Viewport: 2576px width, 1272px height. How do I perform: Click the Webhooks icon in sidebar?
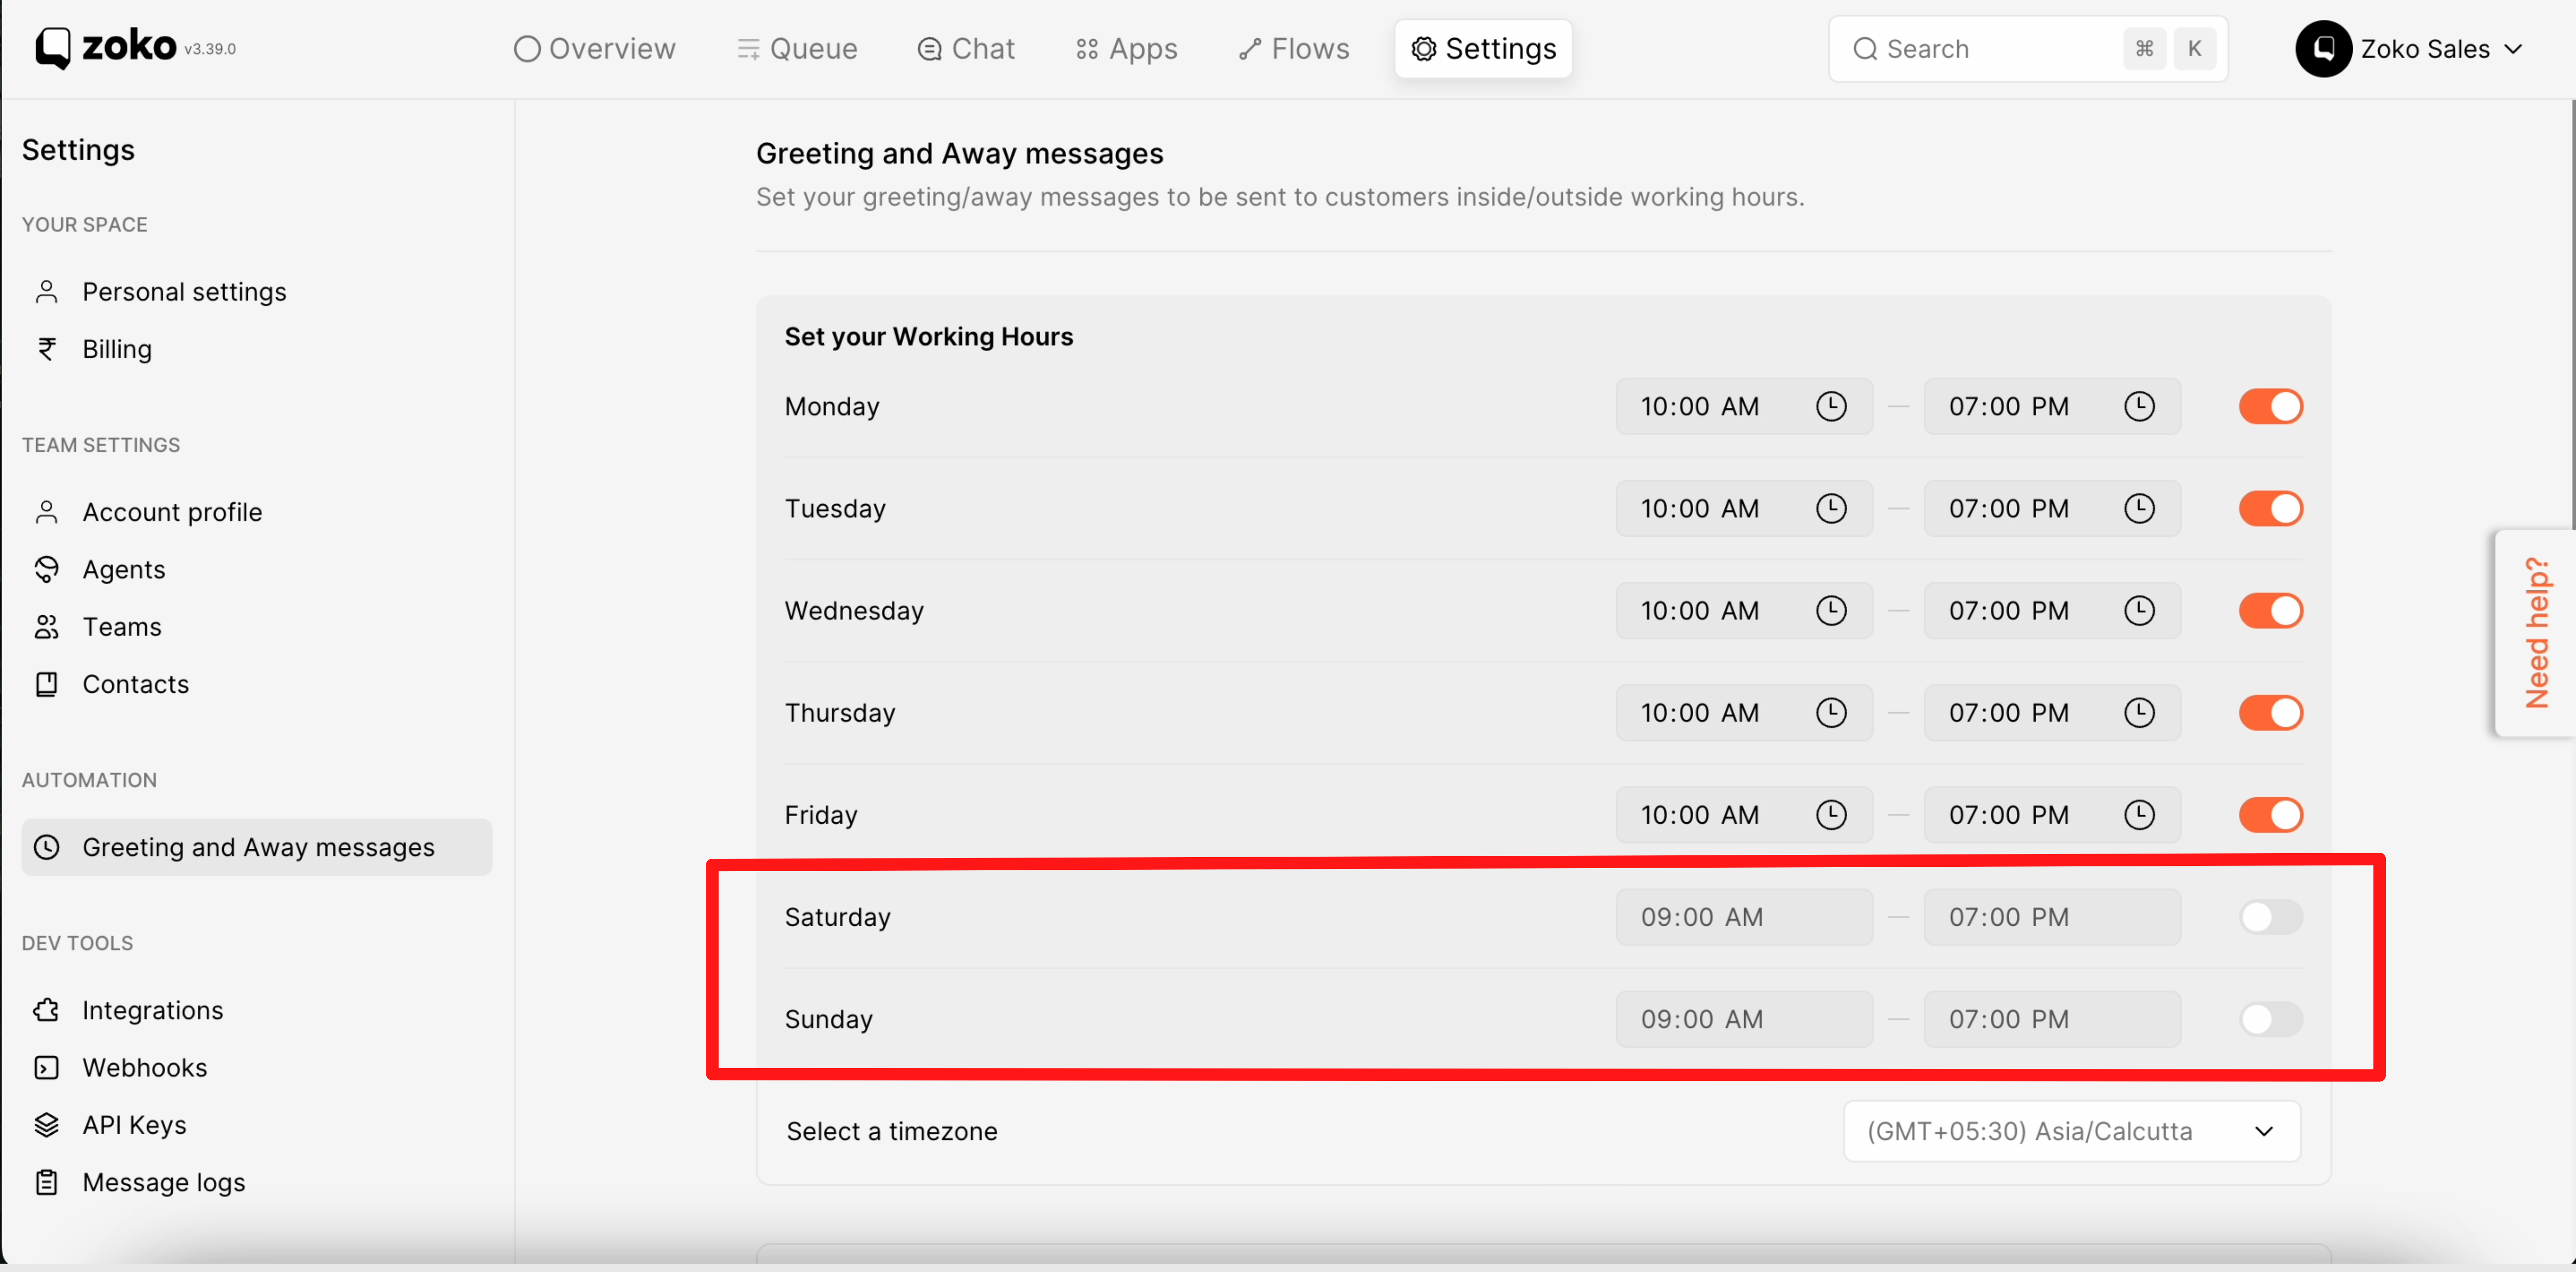pos(46,1068)
